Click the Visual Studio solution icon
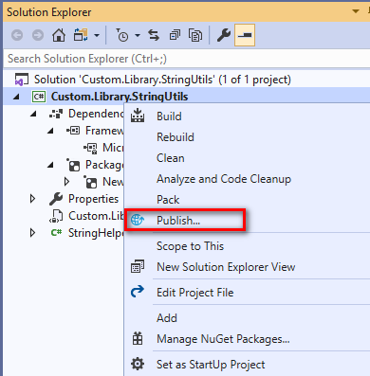This screenshot has width=370, height=376. point(22,80)
